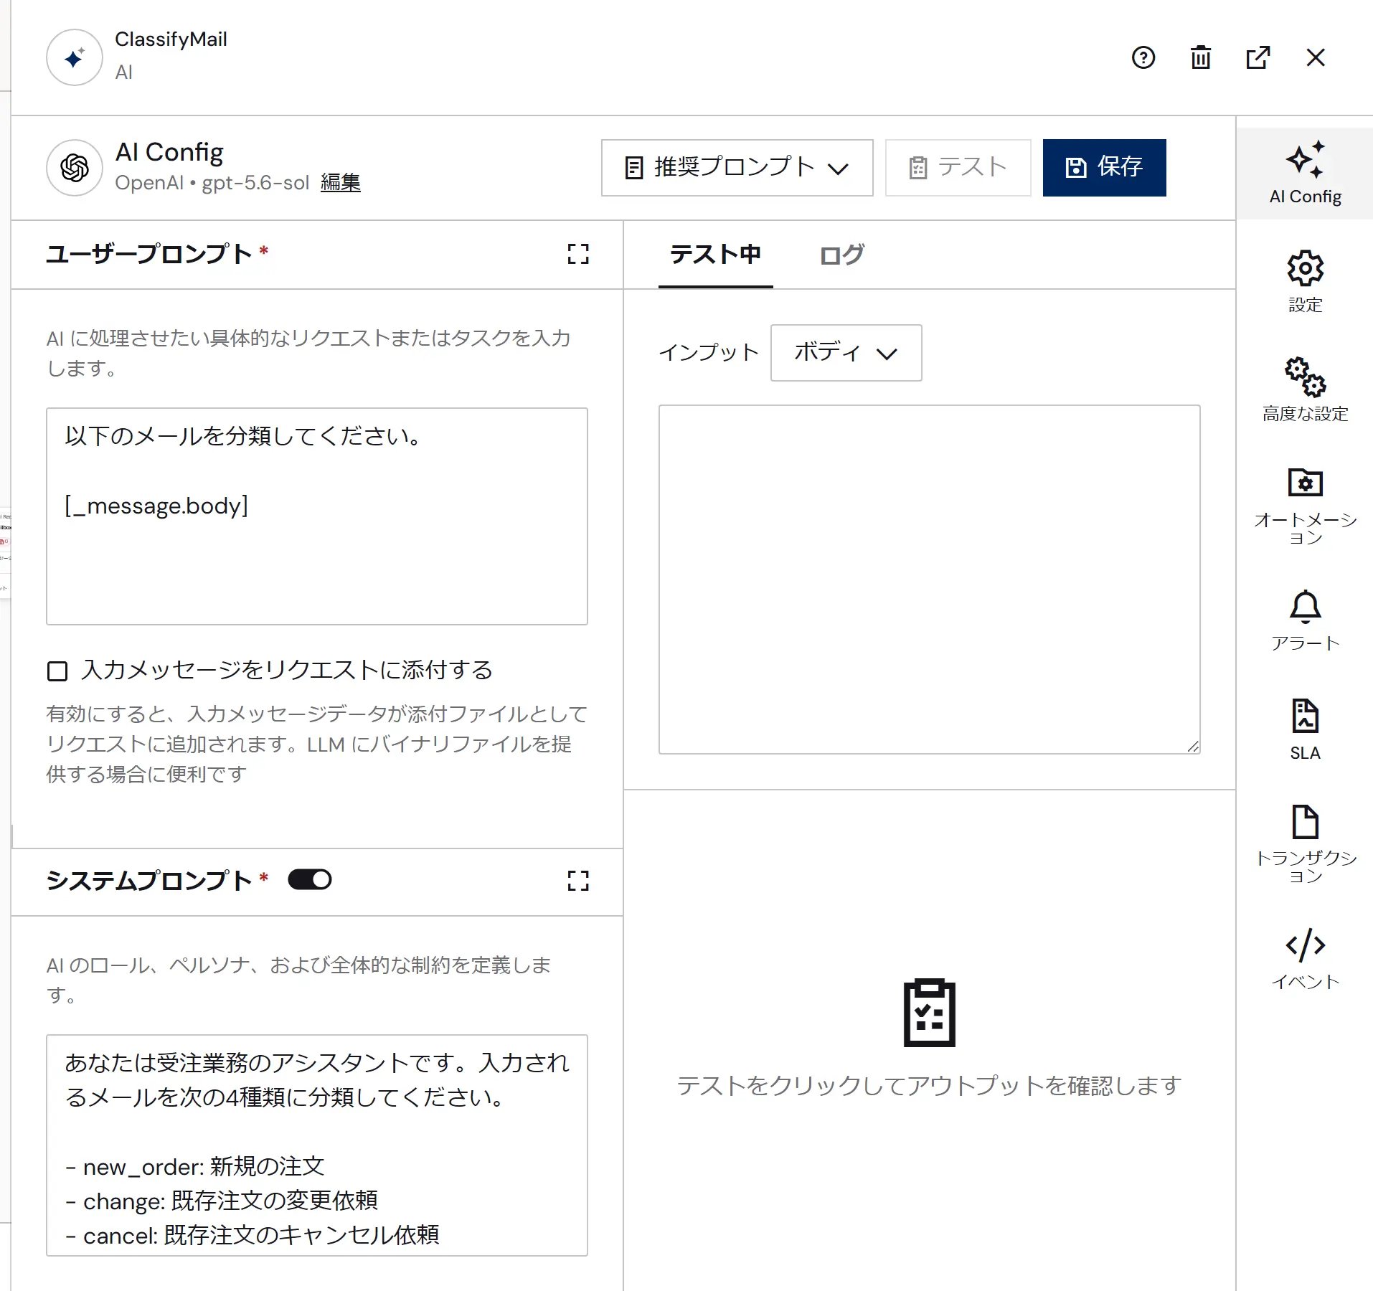The height and width of the screenshot is (1291, 1373).
Task: Open the AI Config sidebar tab
Action: click(1305, 174)
